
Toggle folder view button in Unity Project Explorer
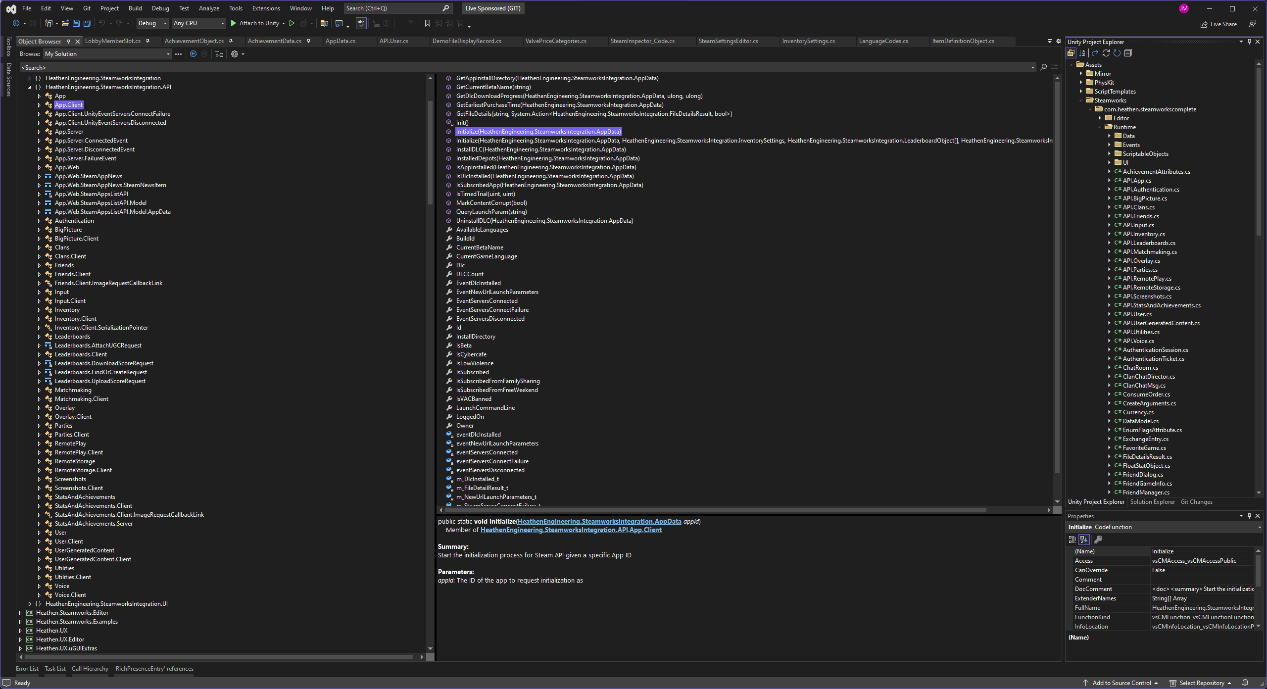1071,53
